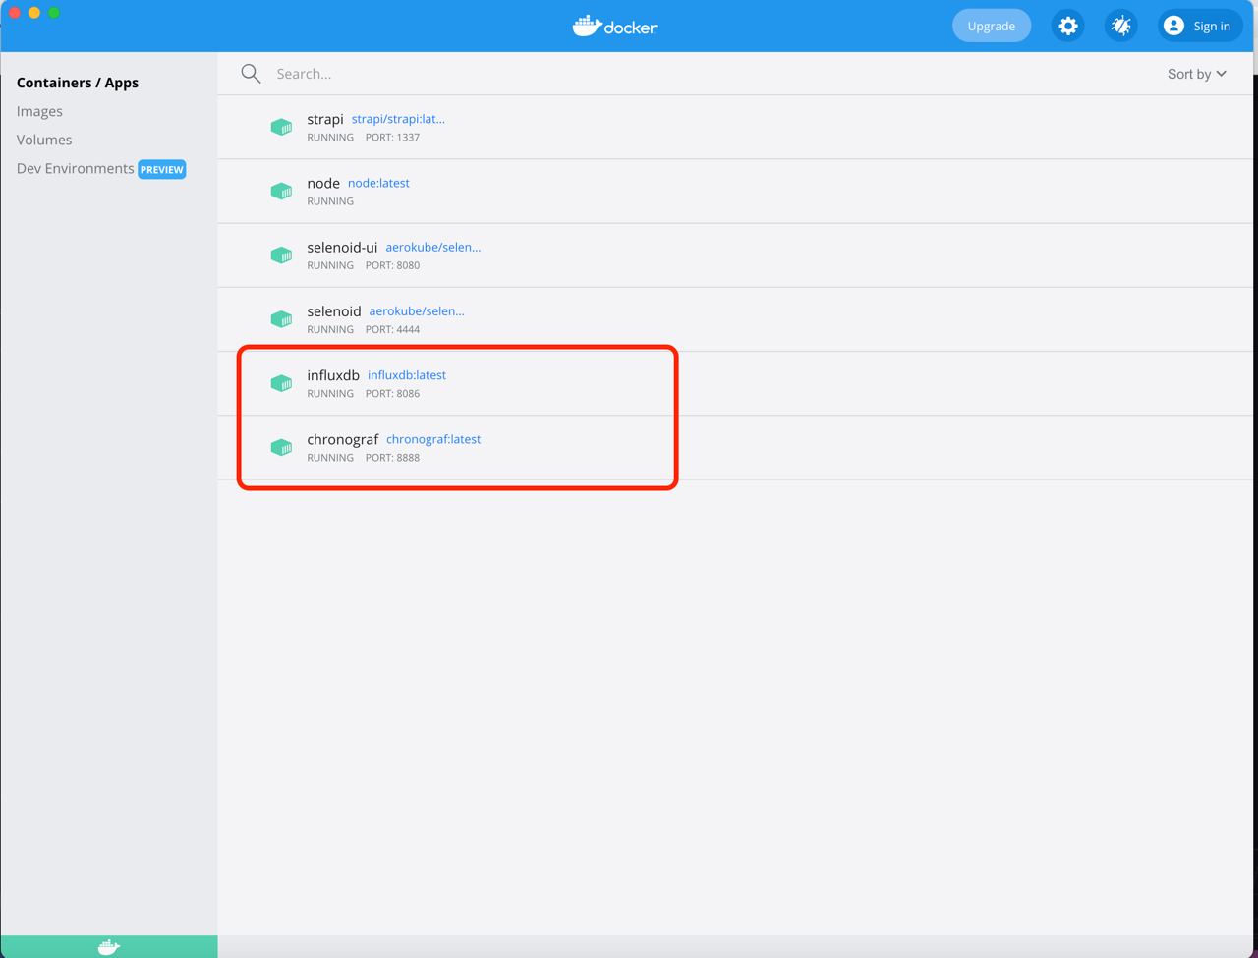
Task: Click the influxdb container icon
Action: coord(282,382)
